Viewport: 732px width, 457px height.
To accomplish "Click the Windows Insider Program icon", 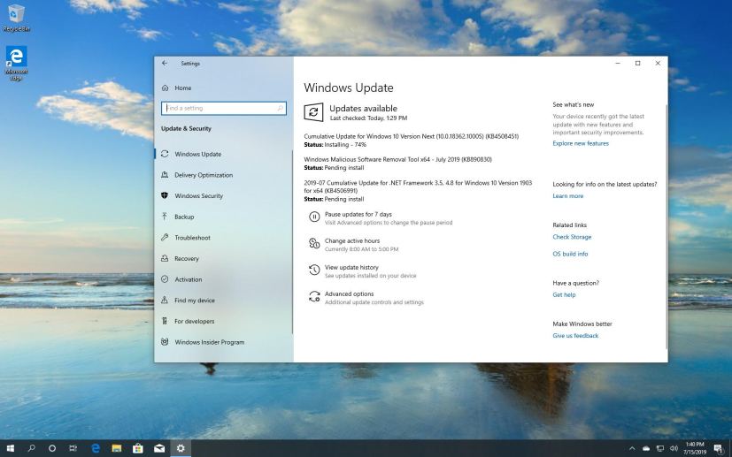I will [165, 342].
